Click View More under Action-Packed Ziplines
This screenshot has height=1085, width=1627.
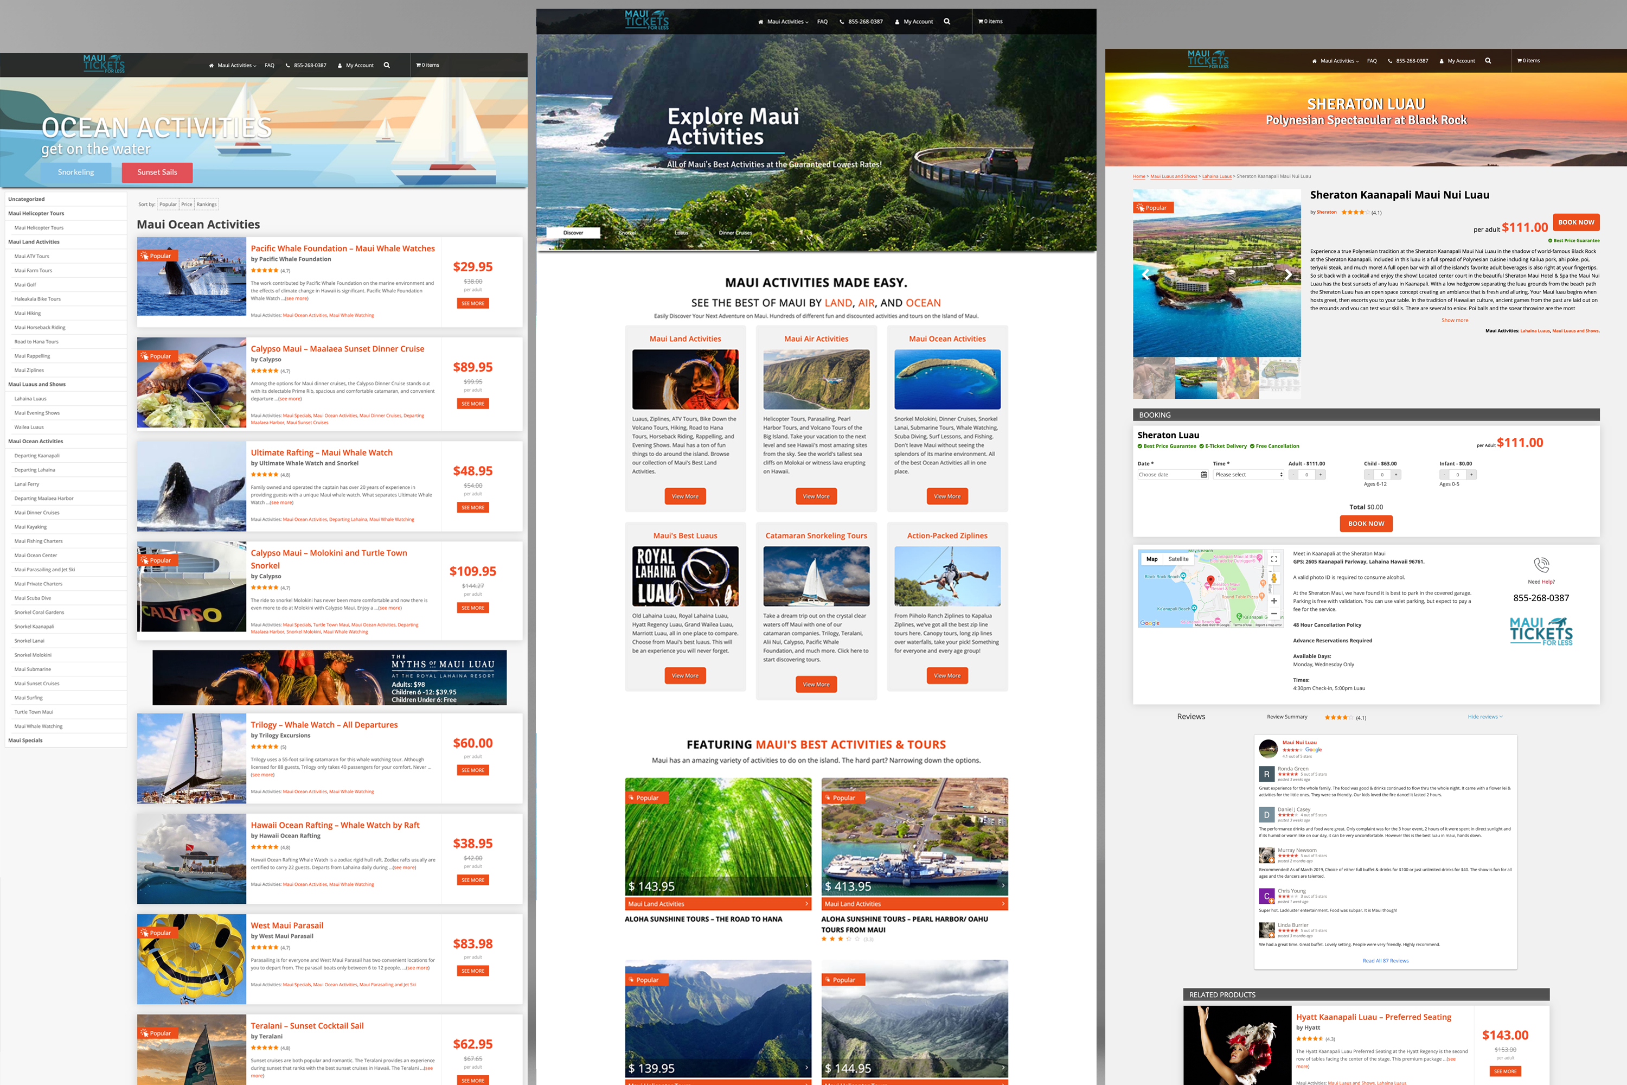pyautogui.click(x=947, y=675)
